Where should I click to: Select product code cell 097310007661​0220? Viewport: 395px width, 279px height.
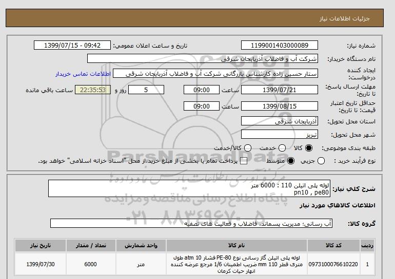tap(333, 265)
